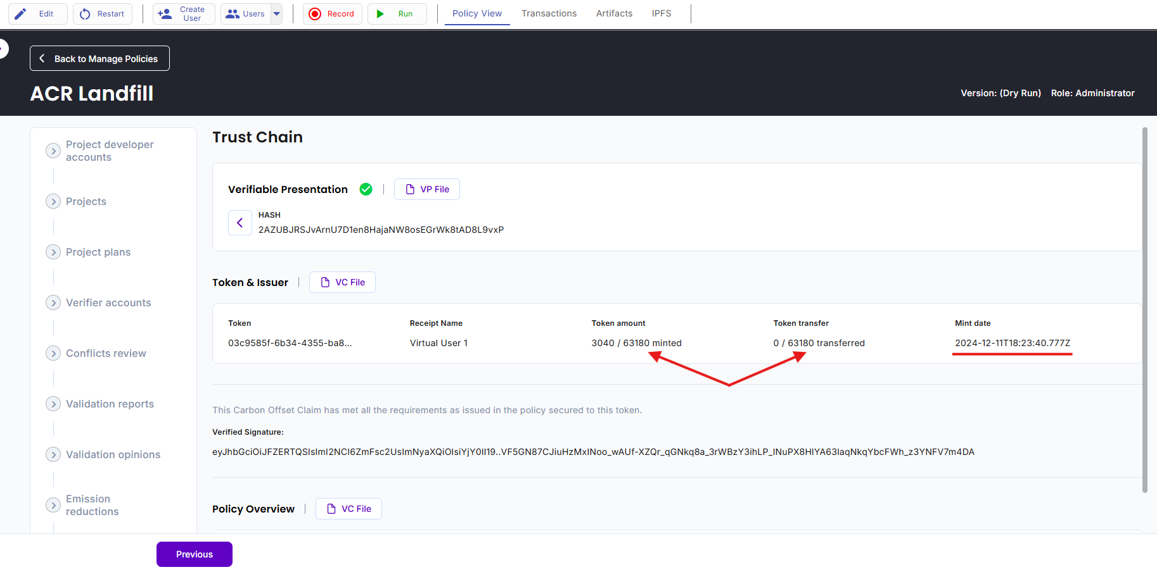
Task: Collapse the hash panel with the back chevron
Action: (x=240, y=223)
